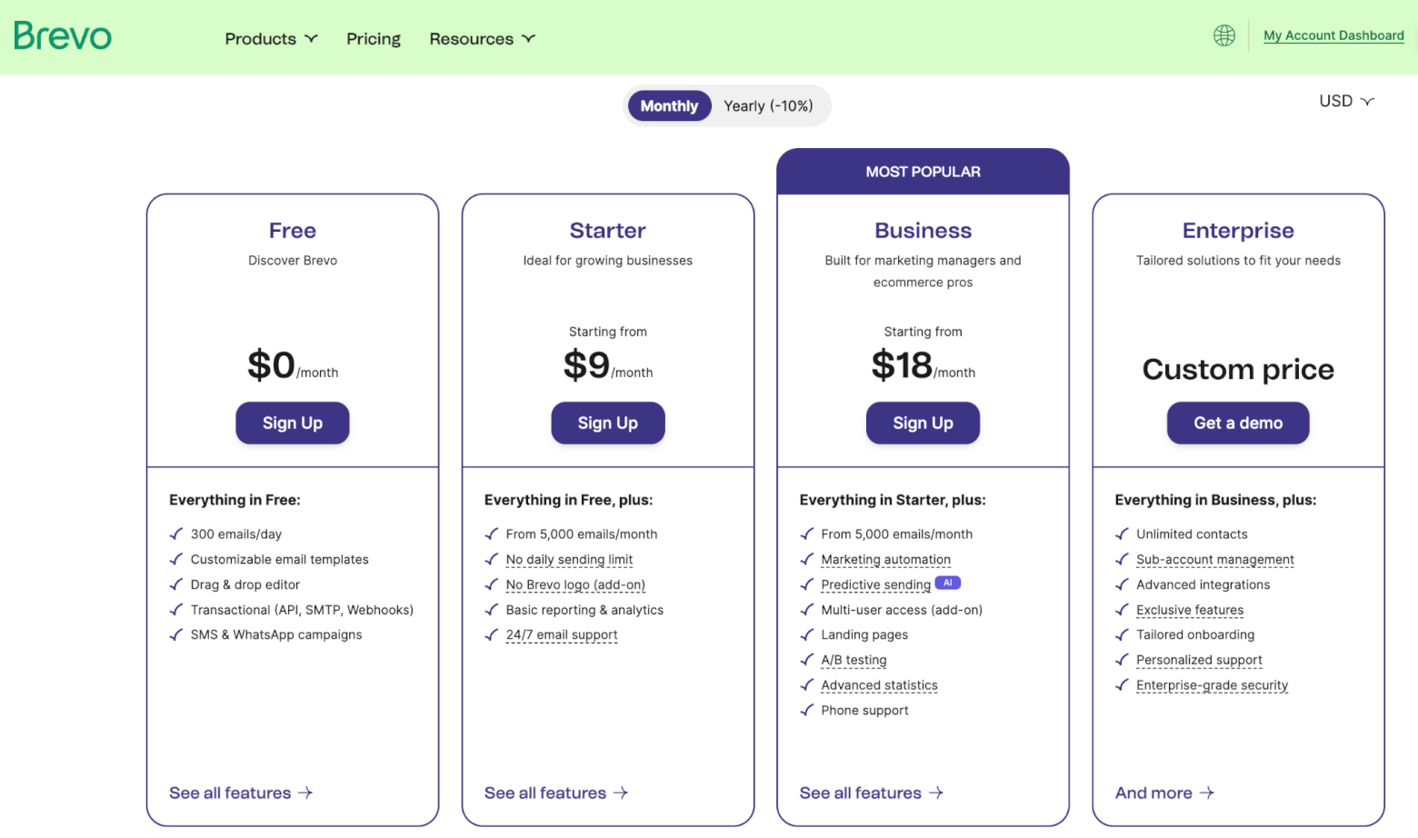The width and height of the screenshot is (1418, 838).
Task: Switch to Yearly (-10%) billing
Action: tap(768, 106)
